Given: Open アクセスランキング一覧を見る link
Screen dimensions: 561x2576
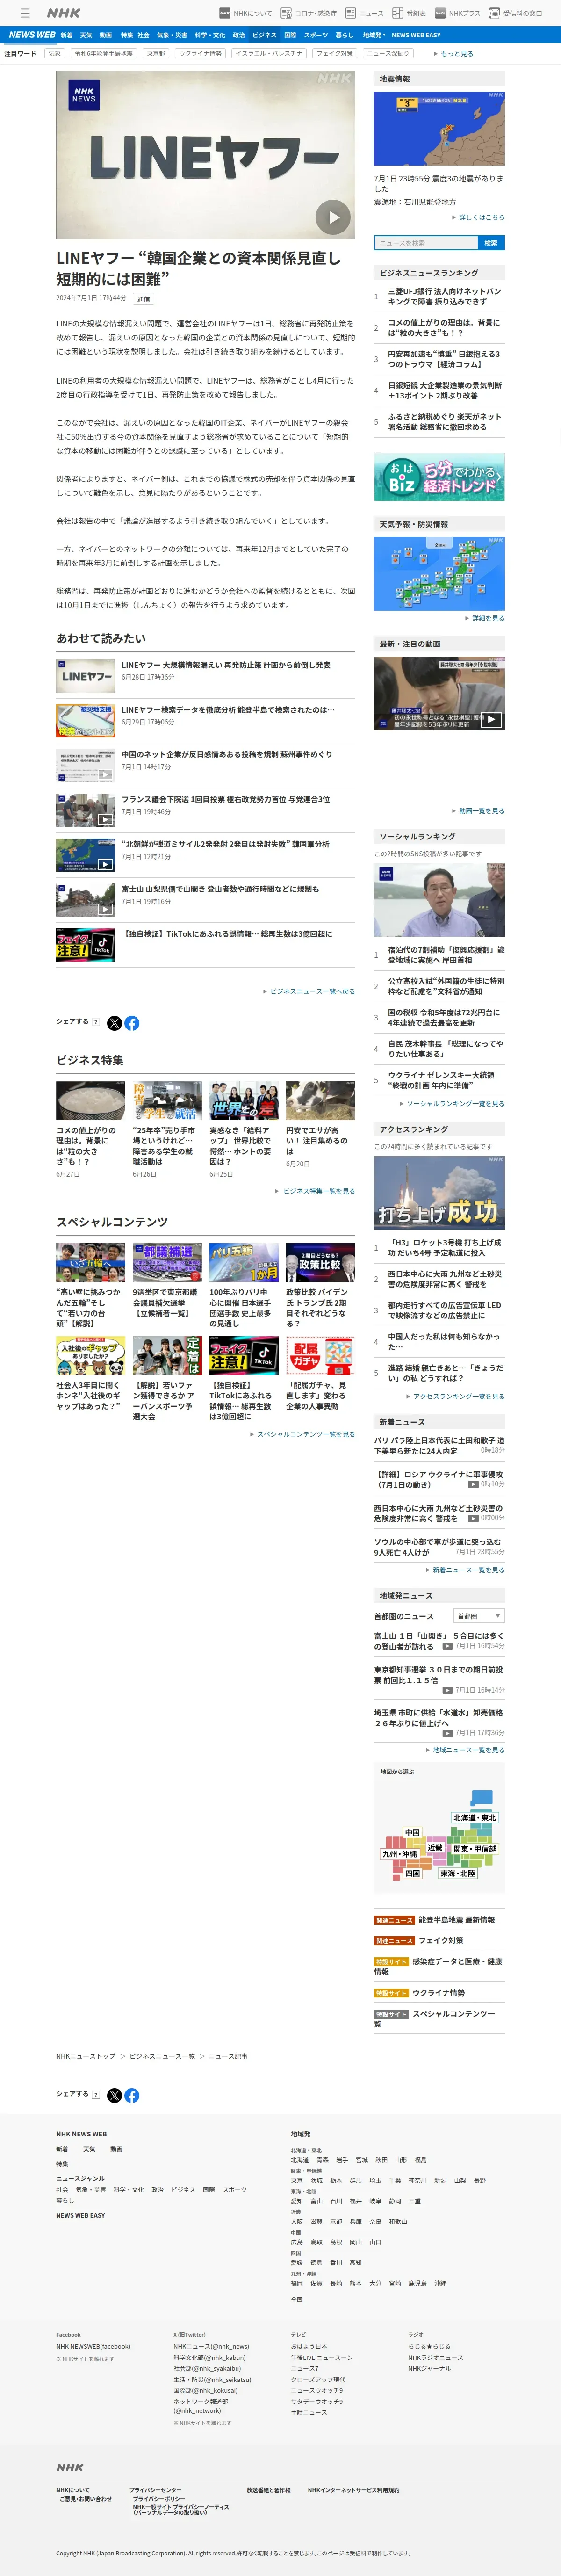Looking at the screenshot, I should (x=455, y=1396).
